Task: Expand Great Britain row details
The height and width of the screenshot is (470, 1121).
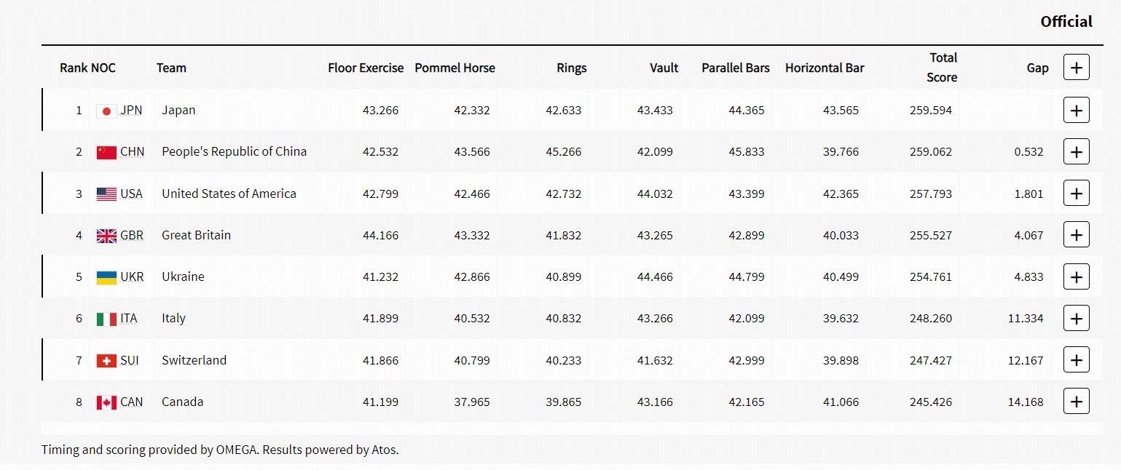Action: click(1076, 235)
